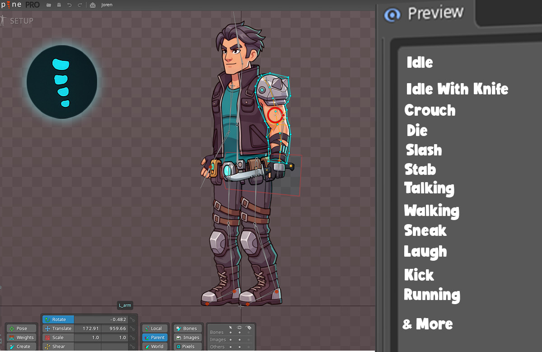Click the Joren username in the title bar
The image size is (542, 352).
(107, 5)
